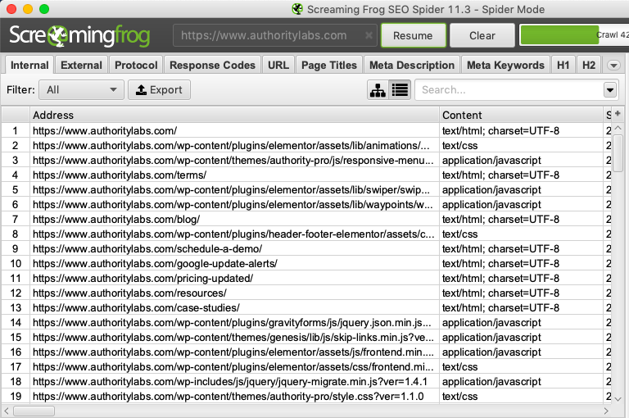Add a column with the plus icon
629x418 pixels.
[618, 114]
